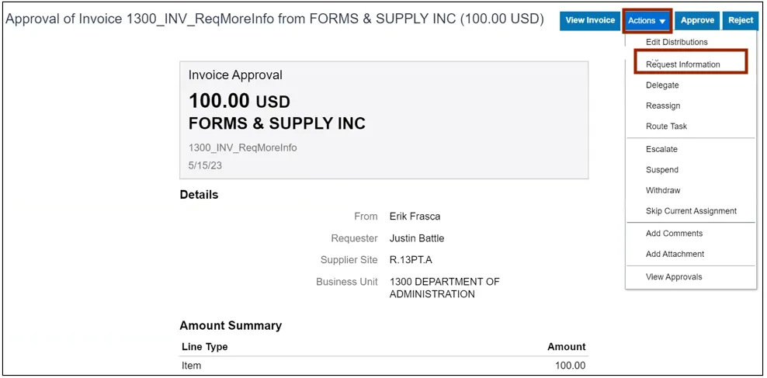Screen dimensions: 767x378
Task: Reject the invoice
Action: click(x=741, y=21)
